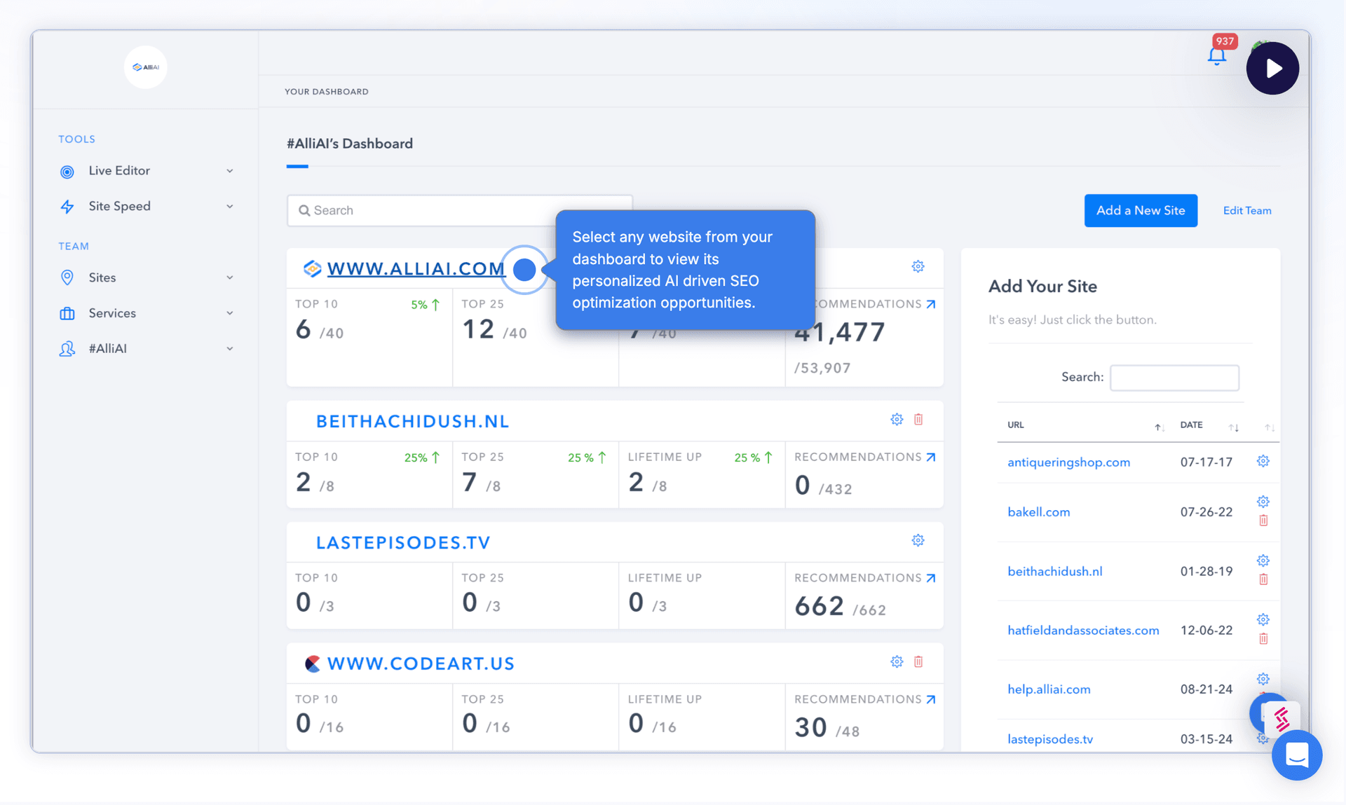Screen dimensions: 1346x805
Task: Open antiqueringshop.com in the site list
Action: 1068,462
